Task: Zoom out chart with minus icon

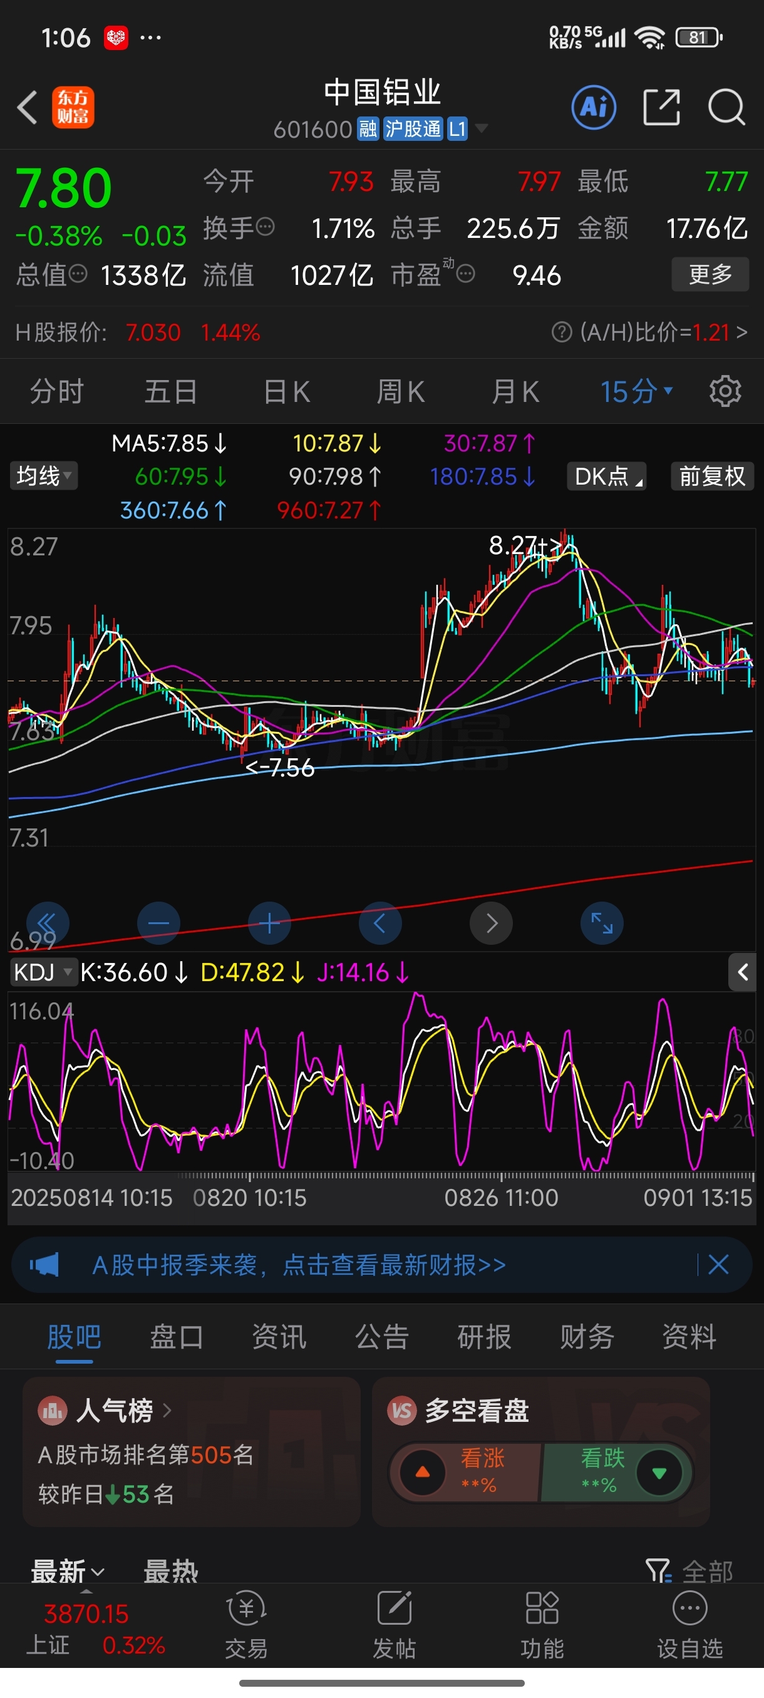Action: [159, 924]
